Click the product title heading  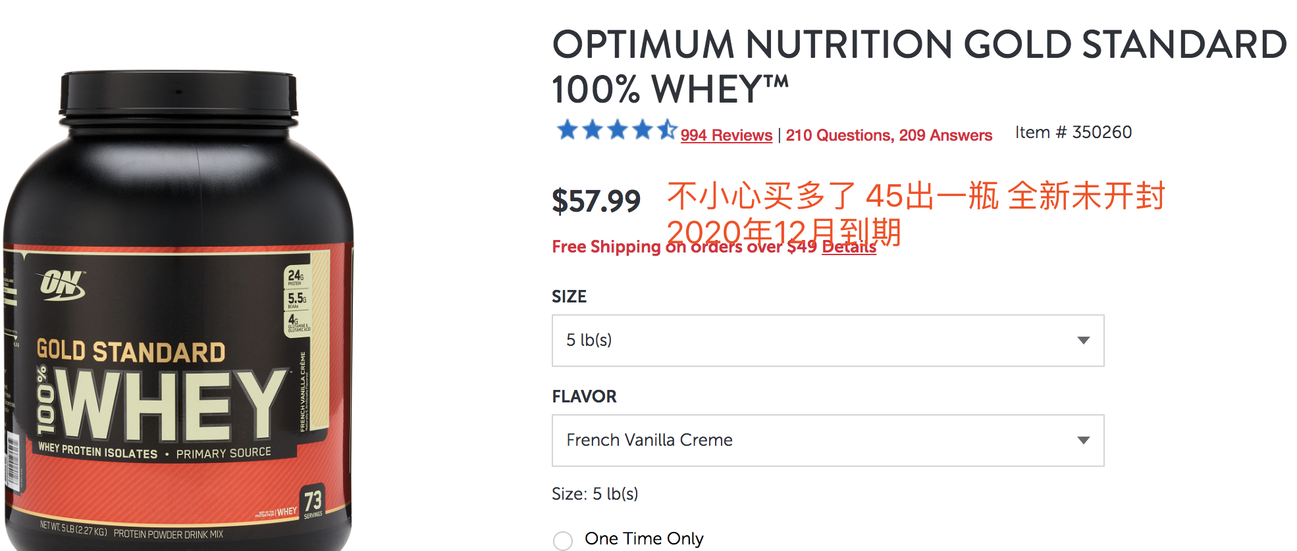pyautogui.click(x=919, y=66)
